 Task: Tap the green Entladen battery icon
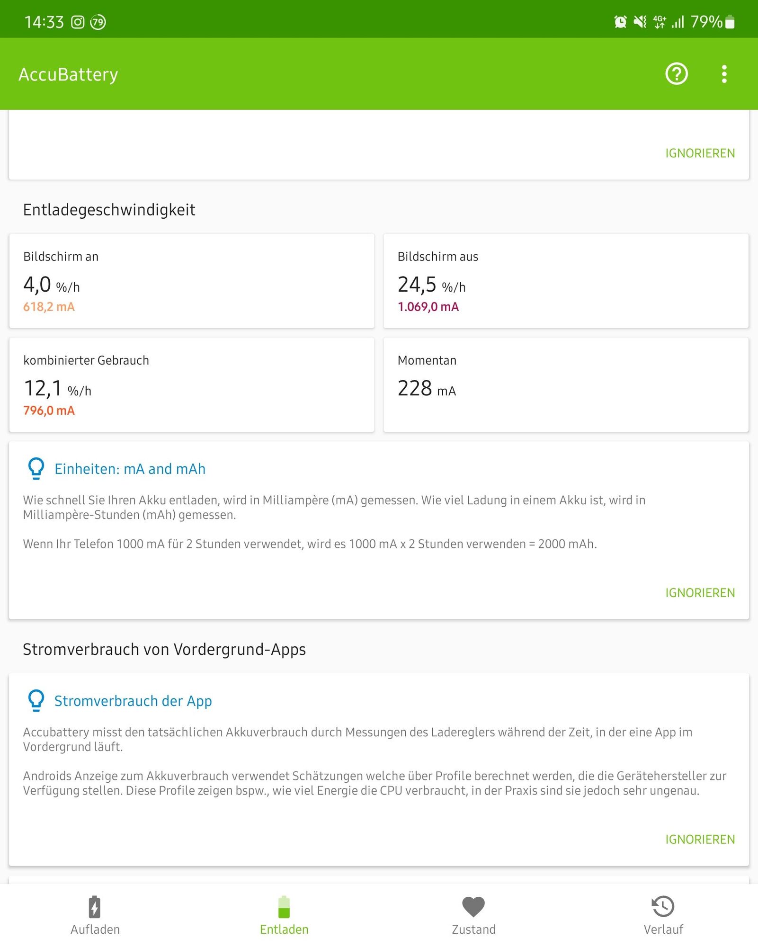click(284, 907)
